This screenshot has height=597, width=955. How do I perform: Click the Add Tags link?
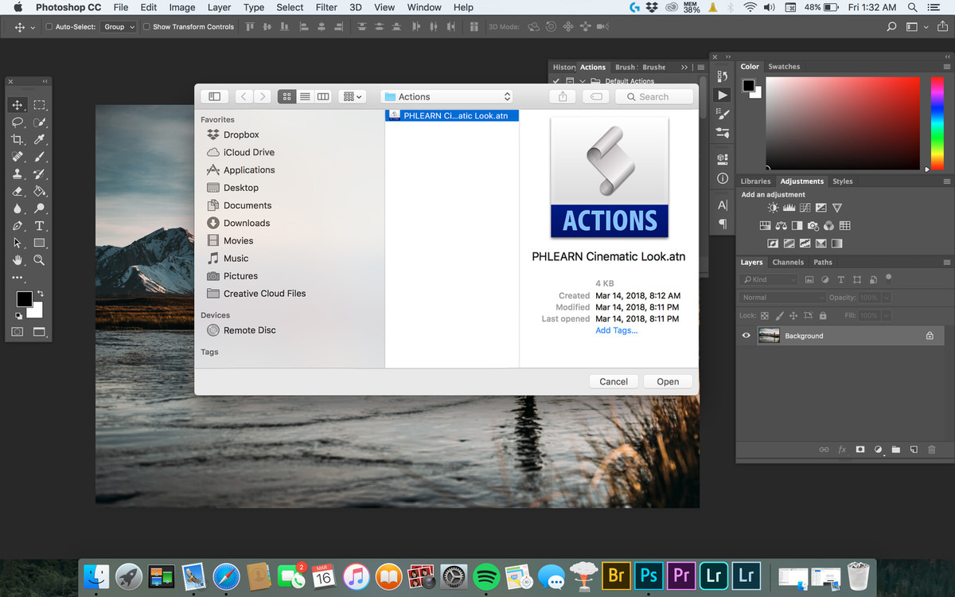pos(617,330)
